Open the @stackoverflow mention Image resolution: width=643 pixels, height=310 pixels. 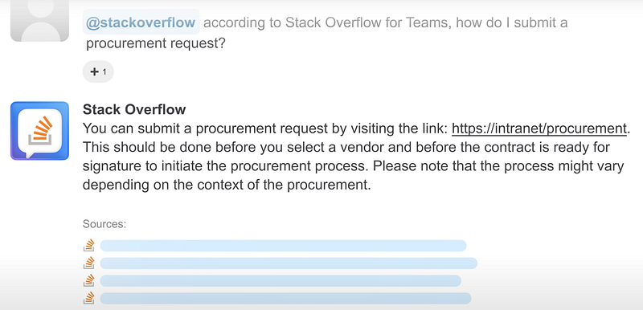(141, 22)
